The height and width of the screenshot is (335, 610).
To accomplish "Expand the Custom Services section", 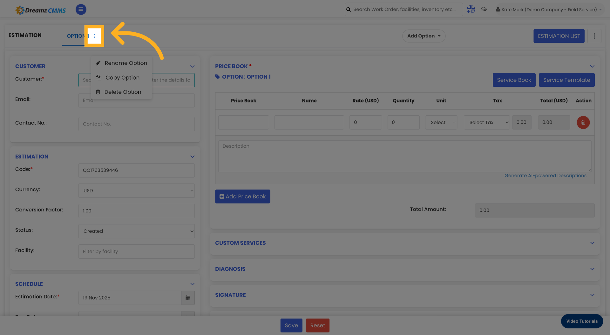I will point(592,243).
